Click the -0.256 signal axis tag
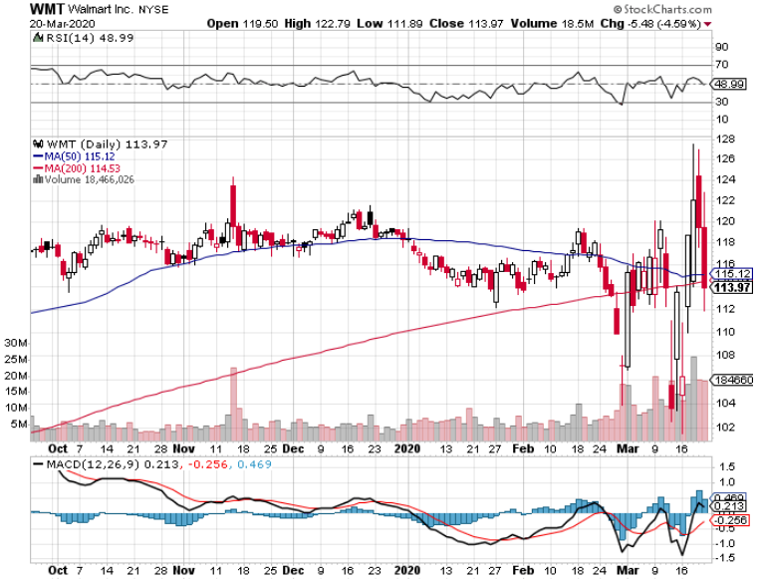765x579 pixels. click(x=729, y=520)
